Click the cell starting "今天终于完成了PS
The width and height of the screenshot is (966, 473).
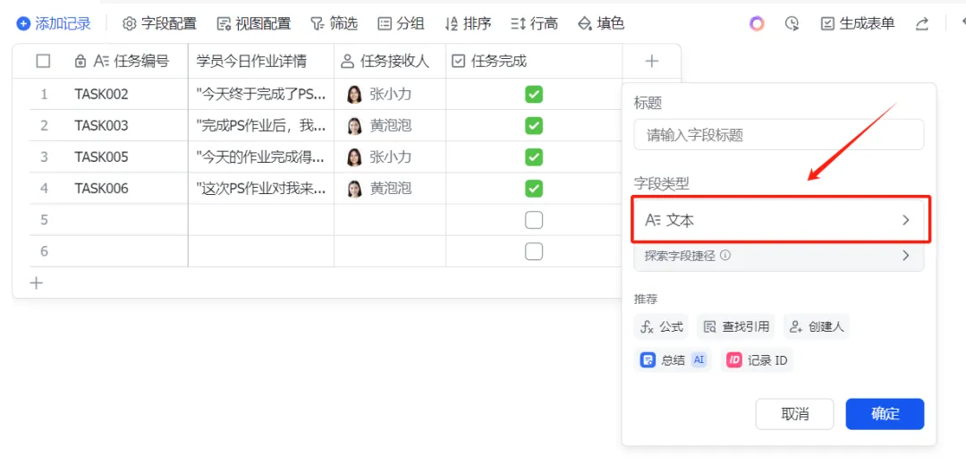click(x=261, y=94)
